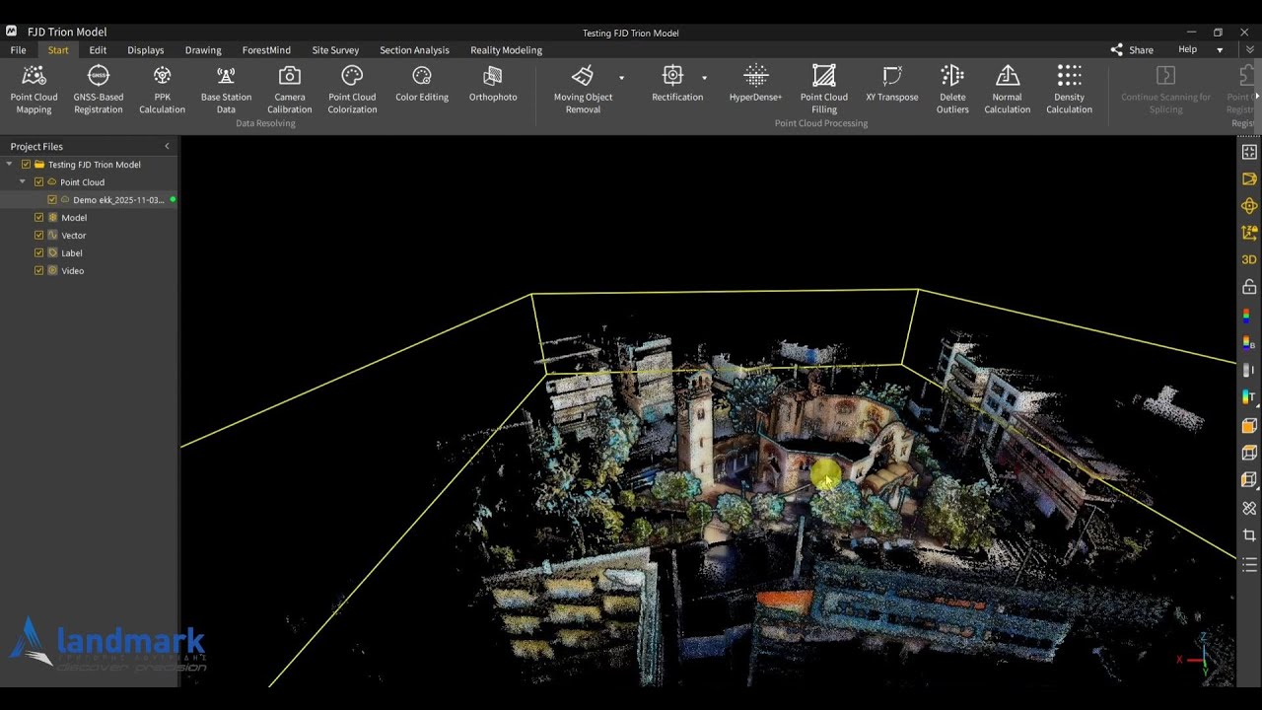Select the Start tab
Image resolution: width=1262 pixels, height=710 pixels.
58,50
